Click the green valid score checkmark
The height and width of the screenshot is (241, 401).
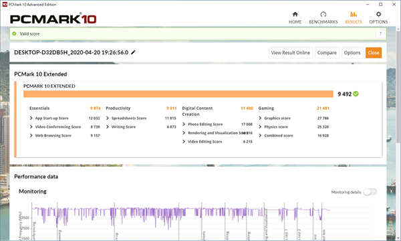[14, 33]
